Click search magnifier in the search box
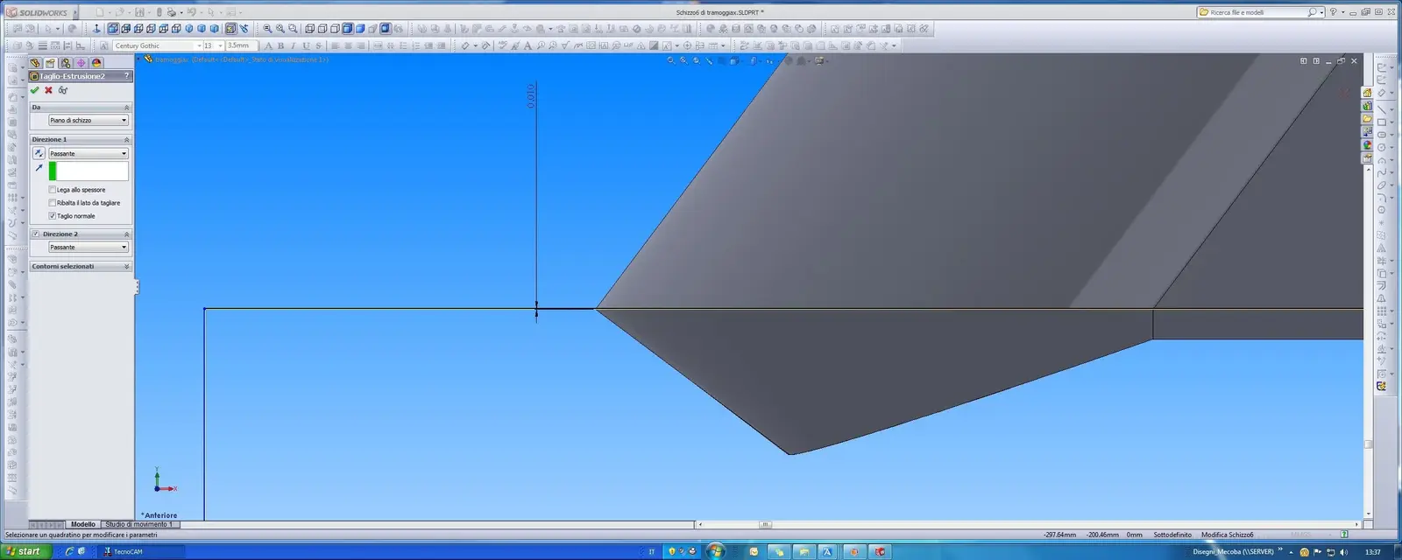 pos(1312,12)
